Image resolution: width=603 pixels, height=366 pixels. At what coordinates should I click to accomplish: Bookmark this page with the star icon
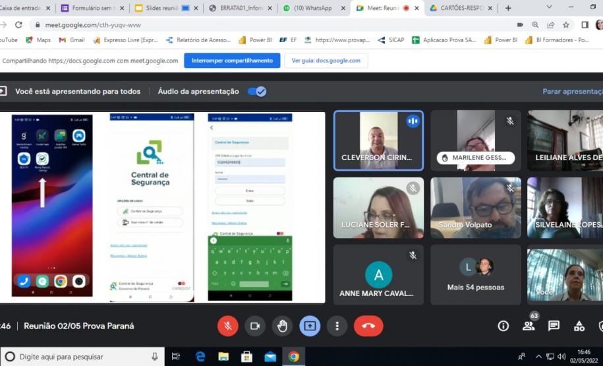click(566, 24)
